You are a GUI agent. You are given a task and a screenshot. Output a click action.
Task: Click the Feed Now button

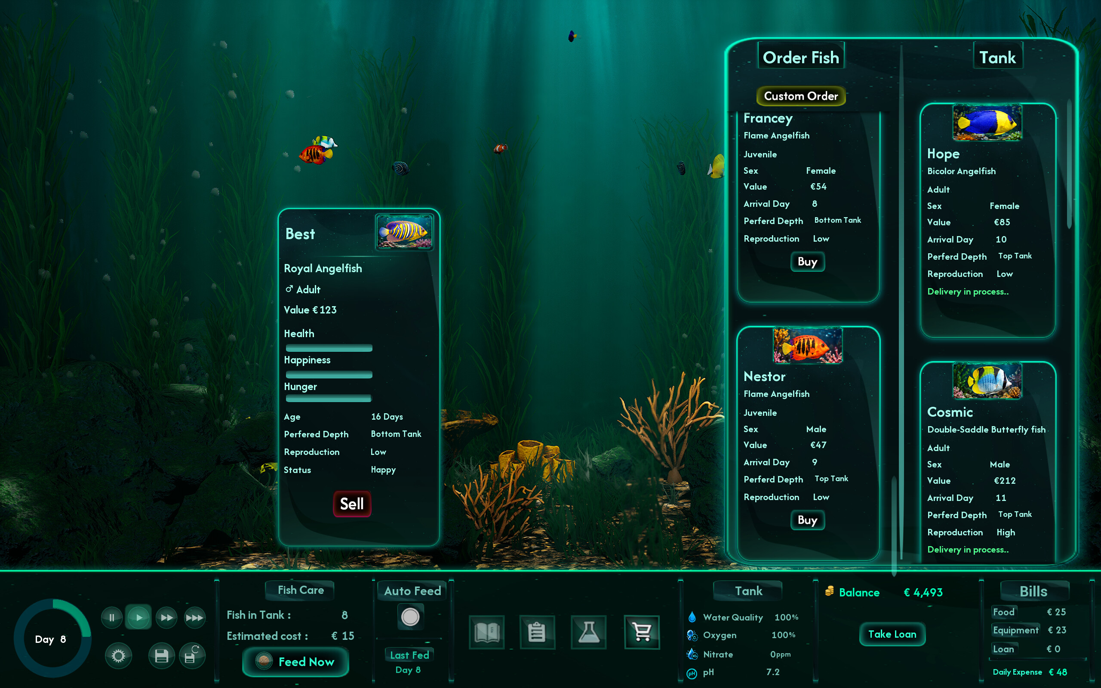296,662
